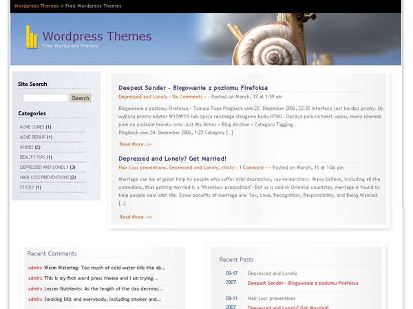Screen dimensions: 413x309
Task: Click the No Comments link
Action: [x=187, y=97]
